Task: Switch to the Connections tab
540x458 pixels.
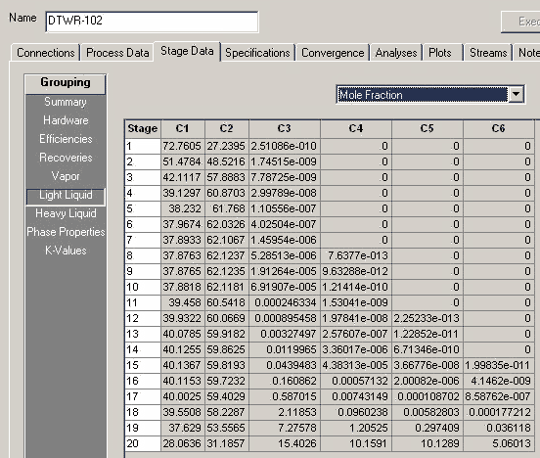Action: [x=45, y=53]
